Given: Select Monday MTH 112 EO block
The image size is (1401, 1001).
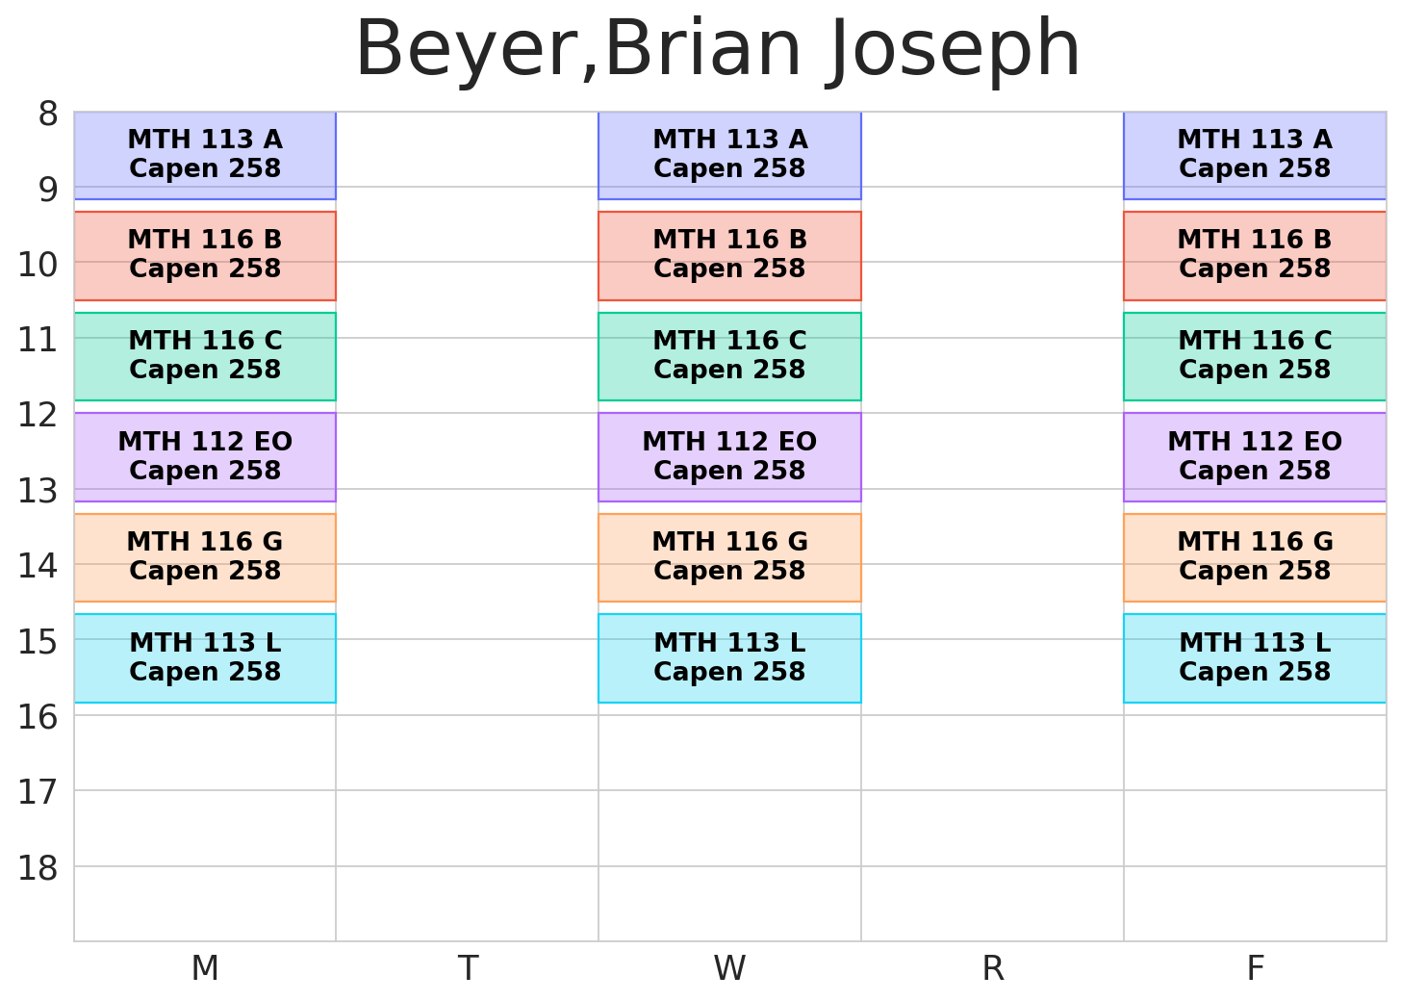Looking at the screenshot, I should coord(205,456).
